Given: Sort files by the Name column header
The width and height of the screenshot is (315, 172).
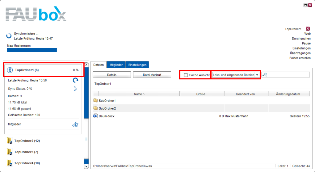Looking at the screenshot, I should tap(139, 94).
